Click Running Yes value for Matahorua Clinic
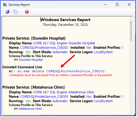Viewport: 137px width, 117px height. point(28,101)
